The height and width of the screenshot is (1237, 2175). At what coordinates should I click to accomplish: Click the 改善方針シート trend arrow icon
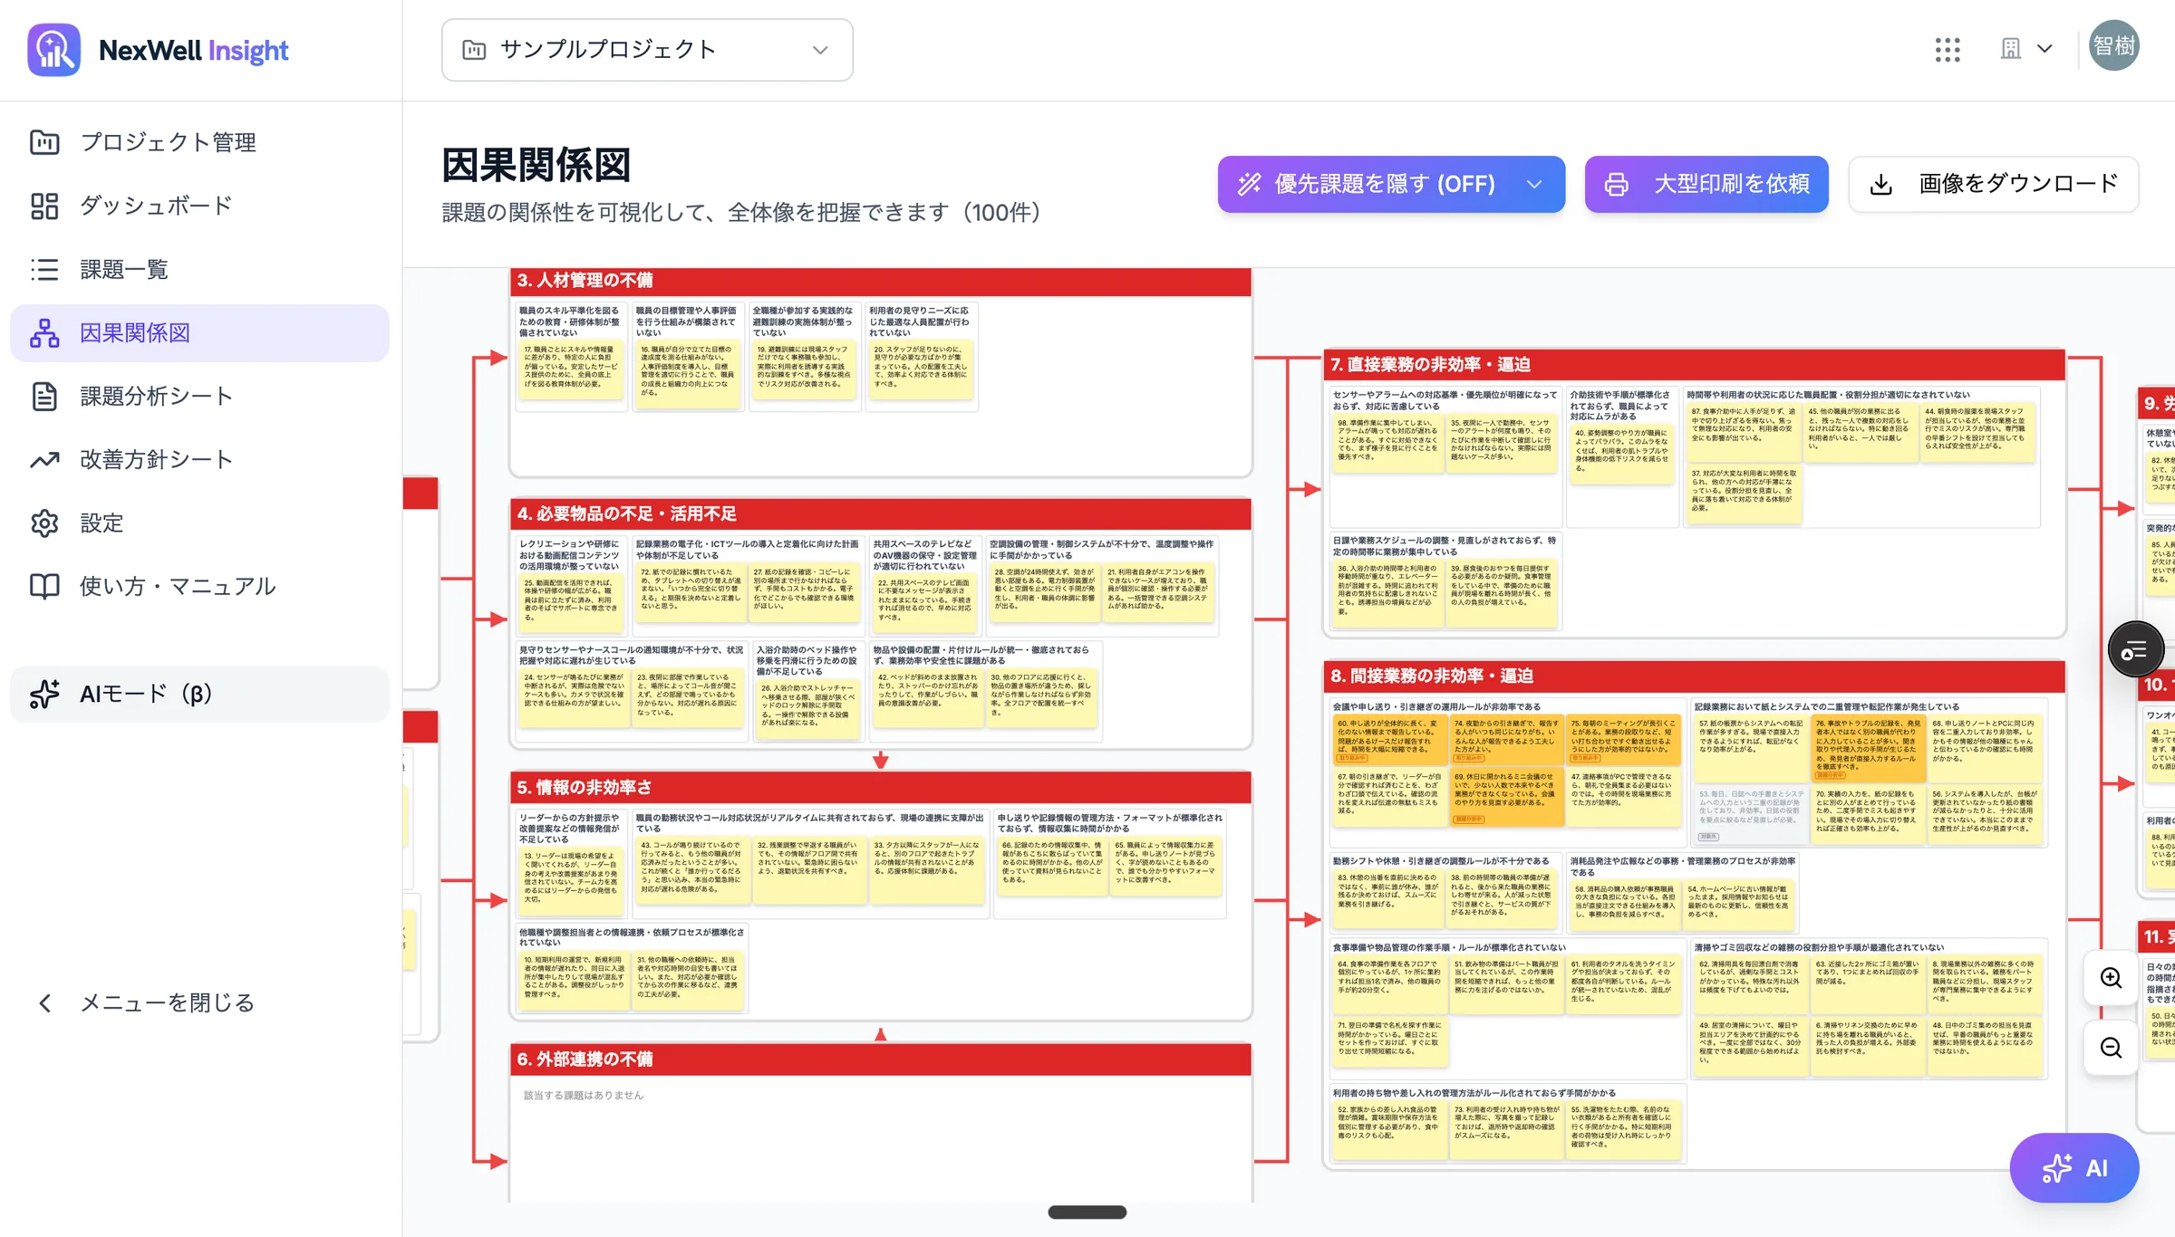tap(44, 459)
